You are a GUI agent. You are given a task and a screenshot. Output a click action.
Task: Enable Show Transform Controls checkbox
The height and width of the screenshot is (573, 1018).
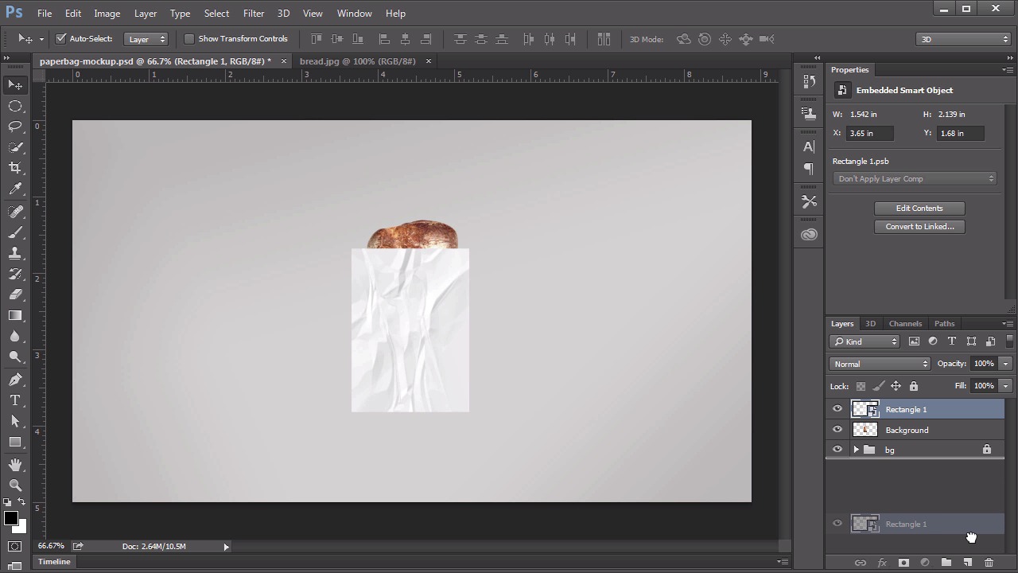tap(189, 38)
